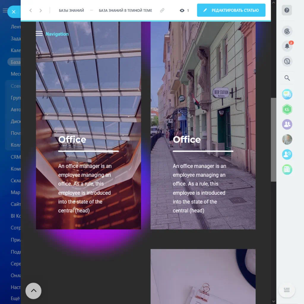Go to previous article arrow
Viewport: 304px width, 304px height.
31,10
